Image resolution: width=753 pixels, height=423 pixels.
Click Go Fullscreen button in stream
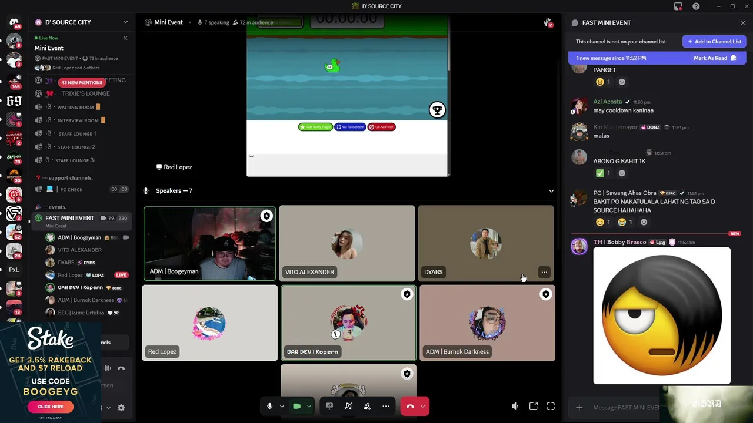pyautogui.click(x=350, y=127)
